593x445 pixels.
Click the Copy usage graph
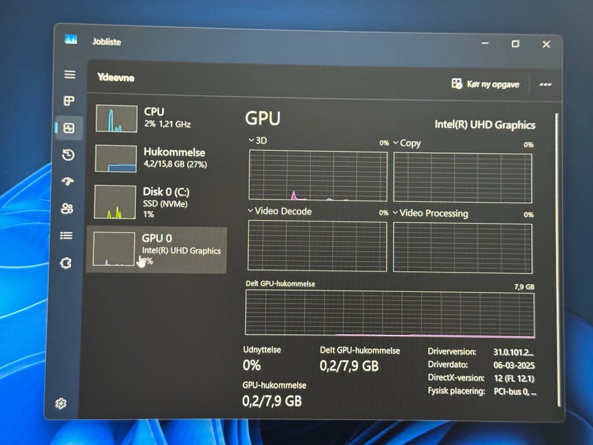[x=463, y=177]
